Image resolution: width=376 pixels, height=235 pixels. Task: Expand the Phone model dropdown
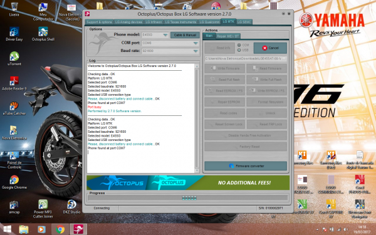pyautogui.click(x=165, y=35)
